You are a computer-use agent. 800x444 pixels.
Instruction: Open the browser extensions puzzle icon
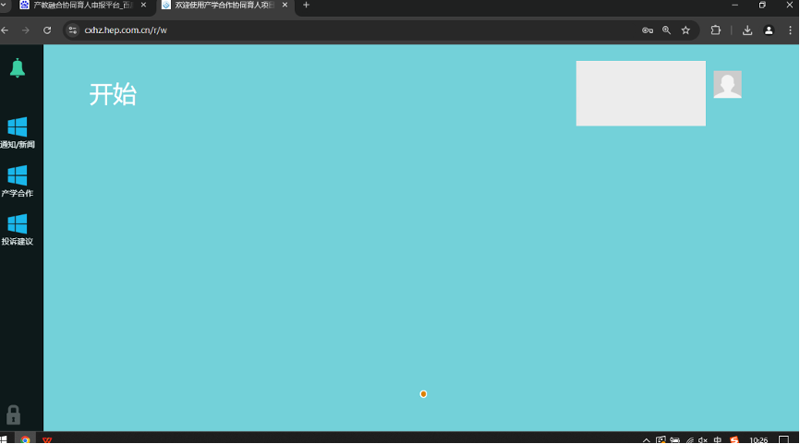(x=716, y=30)
